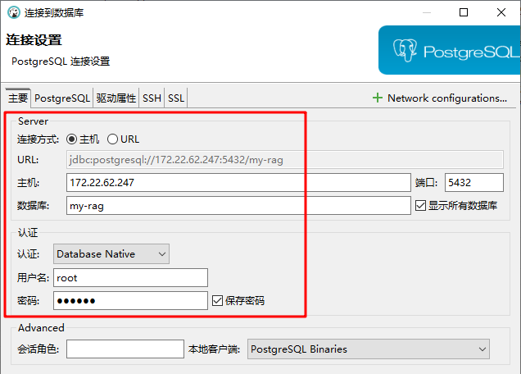Viewport: 521px width, 374px height.
Task: Toggle 显示所有数据库 checkbox
Action: (421, 206)
